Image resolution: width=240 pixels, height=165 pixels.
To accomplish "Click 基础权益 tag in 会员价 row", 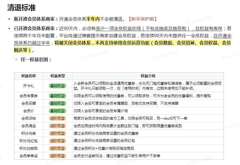I will [x=57, y=111].
